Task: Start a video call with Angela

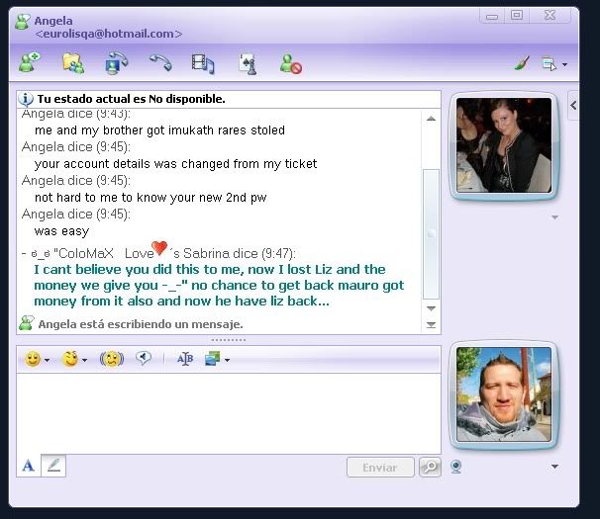Action: point(117,63)
